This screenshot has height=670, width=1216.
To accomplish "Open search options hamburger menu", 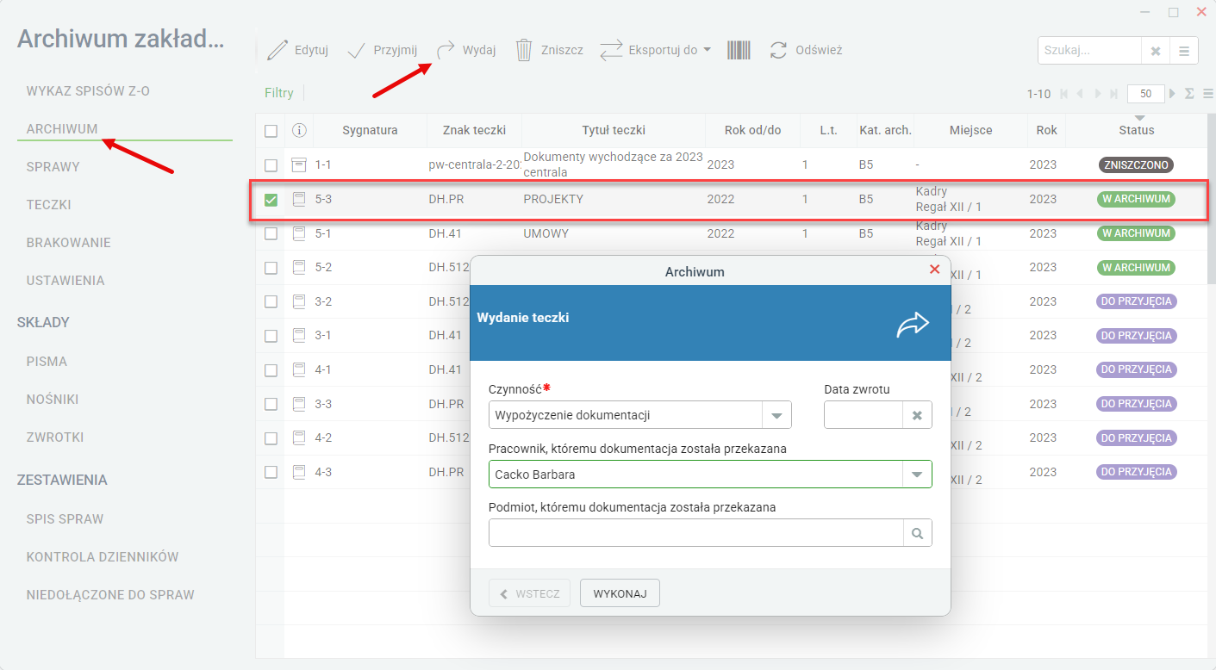I will [1184, 51].
